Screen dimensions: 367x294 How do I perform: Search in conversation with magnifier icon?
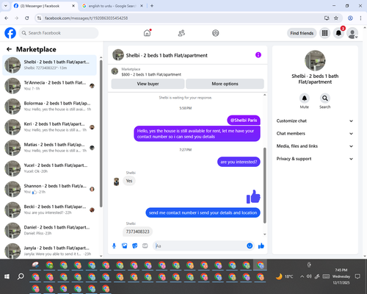pyautogui.click(x=325, y=98)
